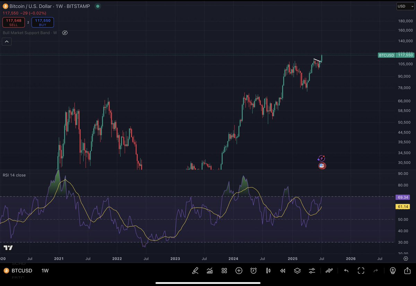Screen dimensions: 416x286
Task: Open chart settings sliders icon
Action: pyautogui.click(x=312, y=271)
